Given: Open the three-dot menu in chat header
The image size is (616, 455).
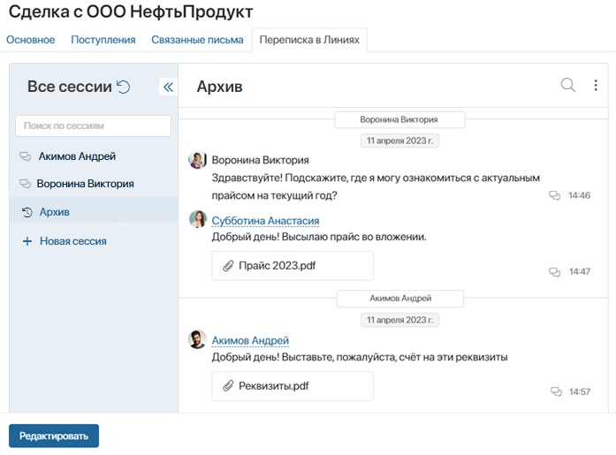Looking at the screenshot, I should (x=596, y=85).
